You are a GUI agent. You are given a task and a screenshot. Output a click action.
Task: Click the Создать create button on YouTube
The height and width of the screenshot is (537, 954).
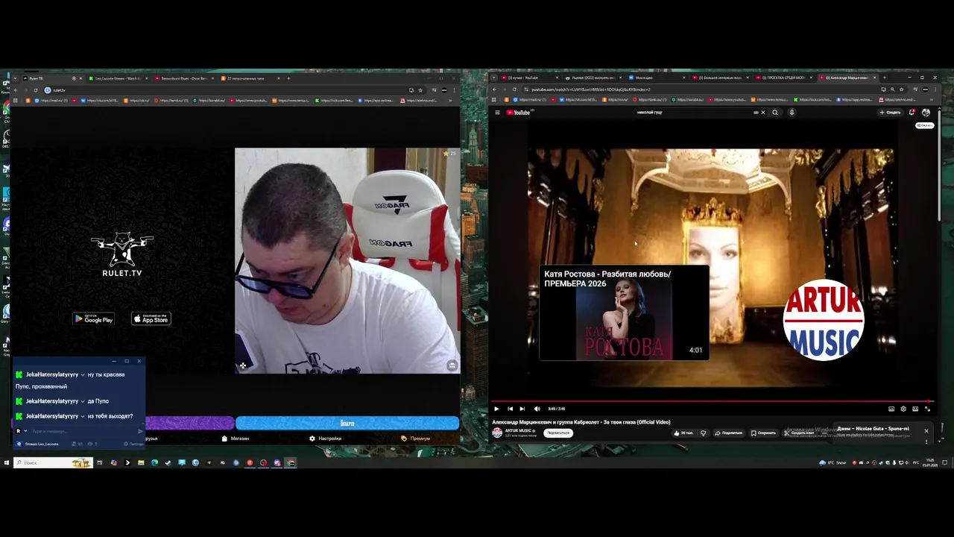890,113
